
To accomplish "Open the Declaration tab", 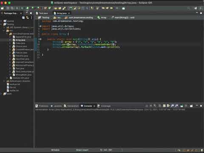I will coord(71,106).
